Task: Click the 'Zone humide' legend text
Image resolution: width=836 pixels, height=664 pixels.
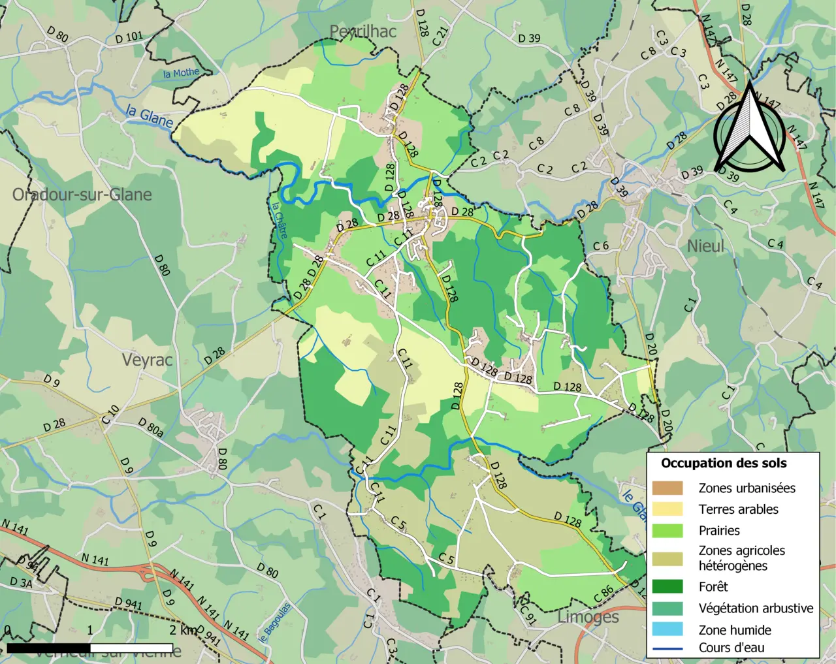Action: click(x=735, y=629)
